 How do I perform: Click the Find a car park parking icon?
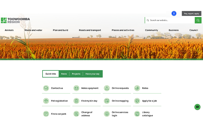coord(46,114)
